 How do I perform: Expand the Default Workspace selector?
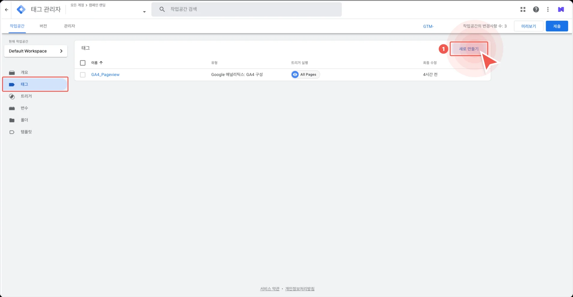[36, 51]
